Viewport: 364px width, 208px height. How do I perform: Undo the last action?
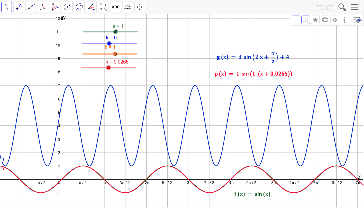[x=320, y=7]
